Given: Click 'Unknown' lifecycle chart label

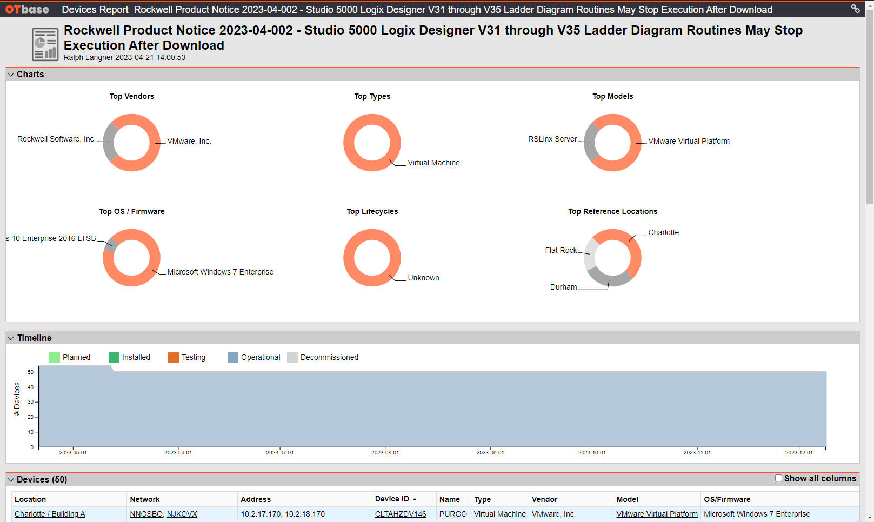Looking at the screenshot, I should click(423, 278).
